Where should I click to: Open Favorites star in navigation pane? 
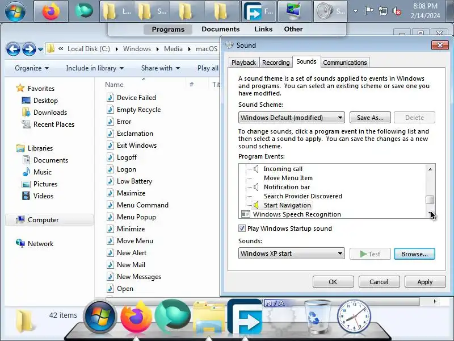click(20, 88)
